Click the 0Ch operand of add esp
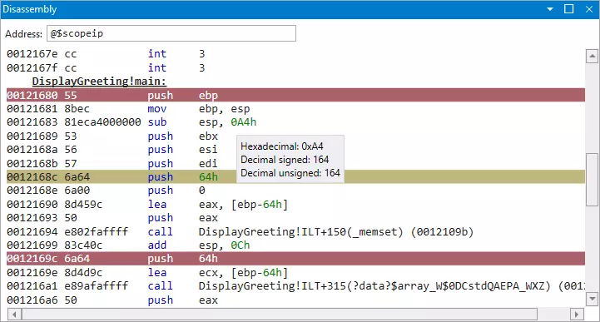Screen dimensions: 600x322 pyautogui.click(x=240, y=245)
